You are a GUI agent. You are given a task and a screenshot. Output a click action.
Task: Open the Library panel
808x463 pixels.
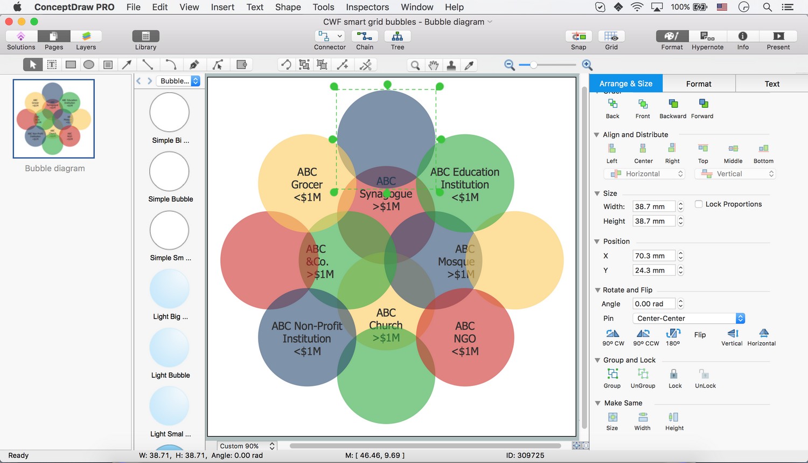pos(145,37)
